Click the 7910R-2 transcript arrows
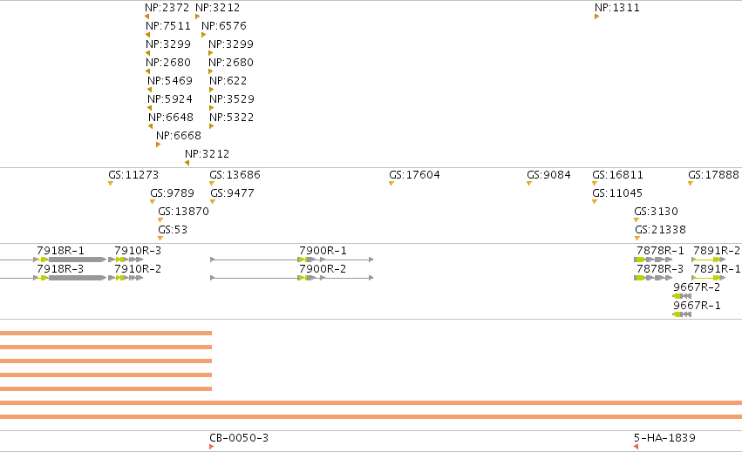This screenshot has height=452, width=742. click(126, 278)
